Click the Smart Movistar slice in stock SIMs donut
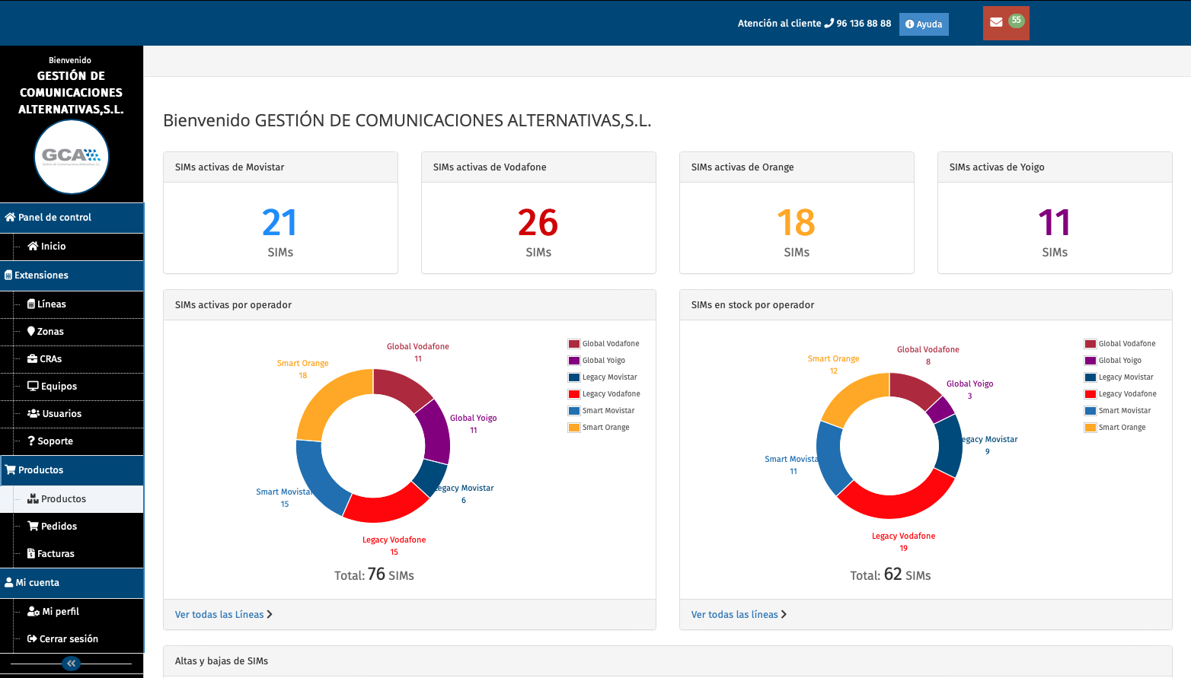1191x678 pixels. pos(832,459)
